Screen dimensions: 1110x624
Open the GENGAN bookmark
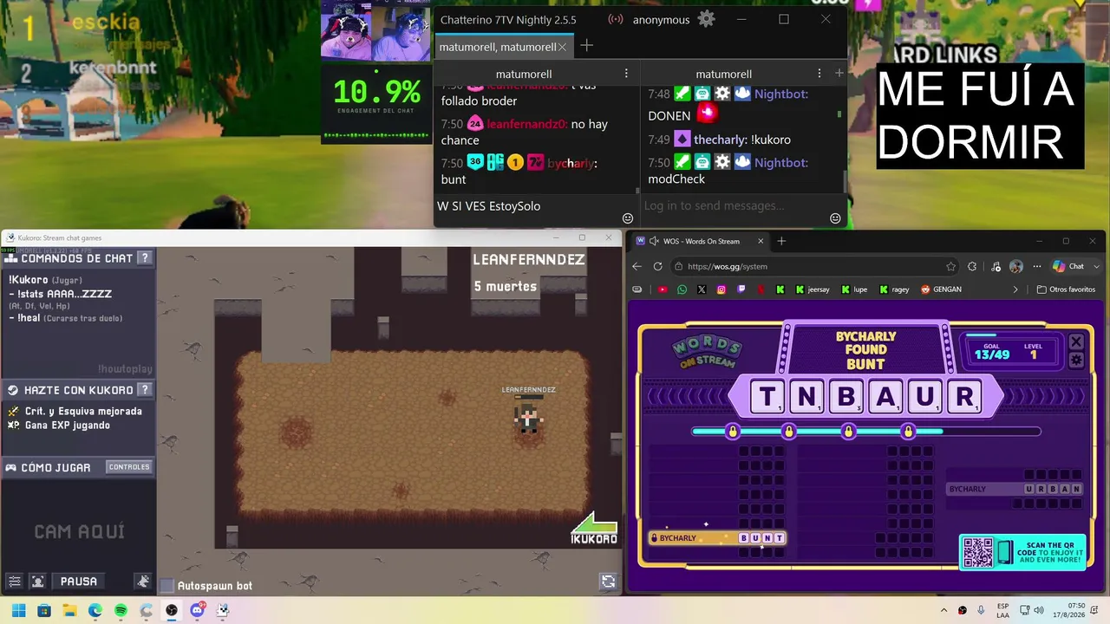tap(940, 289)
